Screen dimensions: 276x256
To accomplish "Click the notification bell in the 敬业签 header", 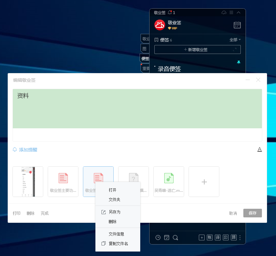I will [170, 12].
